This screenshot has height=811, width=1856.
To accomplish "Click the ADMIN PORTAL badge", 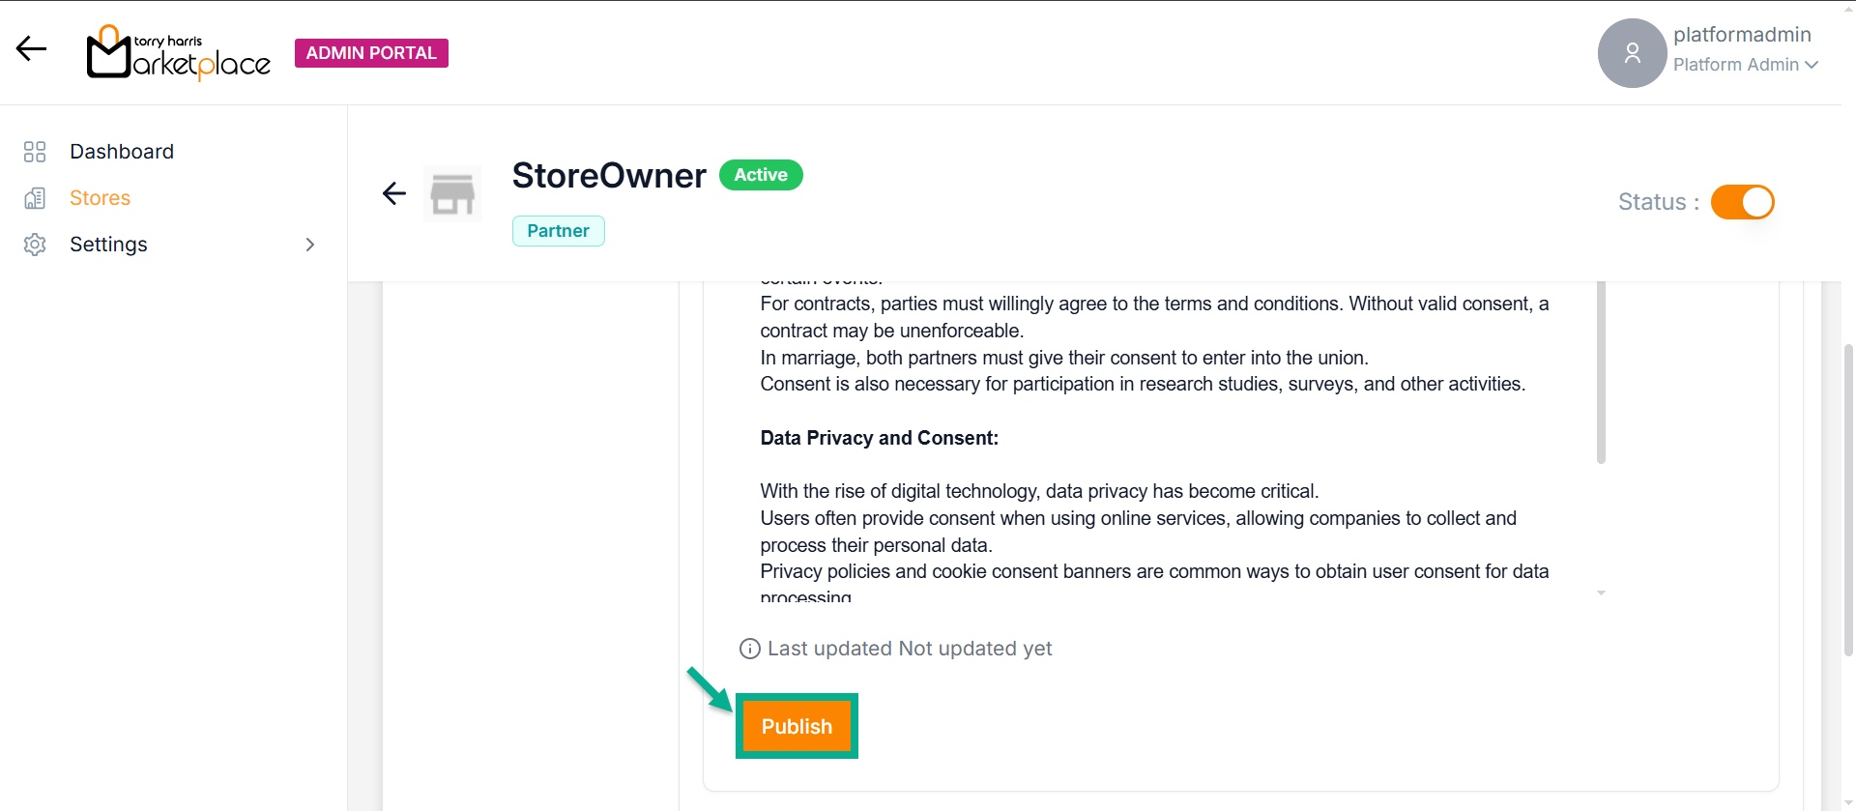I will pyautogui.click(x=371, y=53).
